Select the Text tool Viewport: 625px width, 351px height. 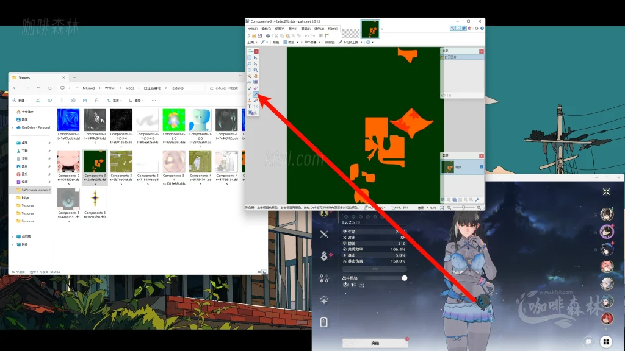point(250,107)
